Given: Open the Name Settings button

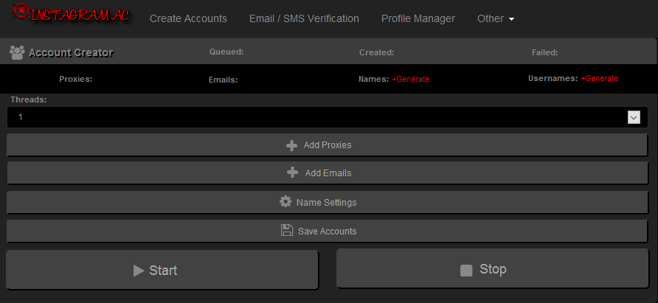Looking at the screenshot, I should (x=328, y=202).
